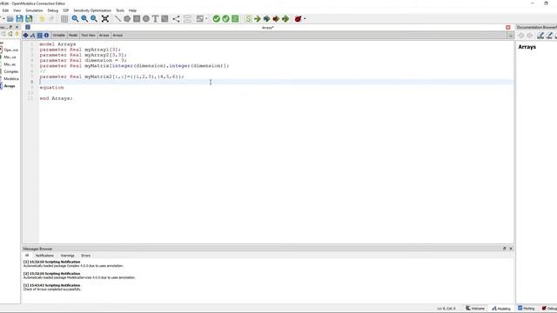This screenshot has height=313, width=557.
Task: Switch to Icon View
Action: click(25, 35)
